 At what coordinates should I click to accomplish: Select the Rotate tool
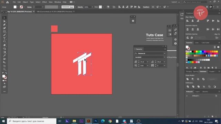pyautogui.click(x=4, y=42)
